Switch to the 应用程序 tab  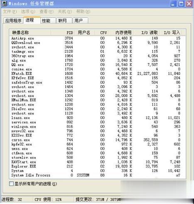13,21
